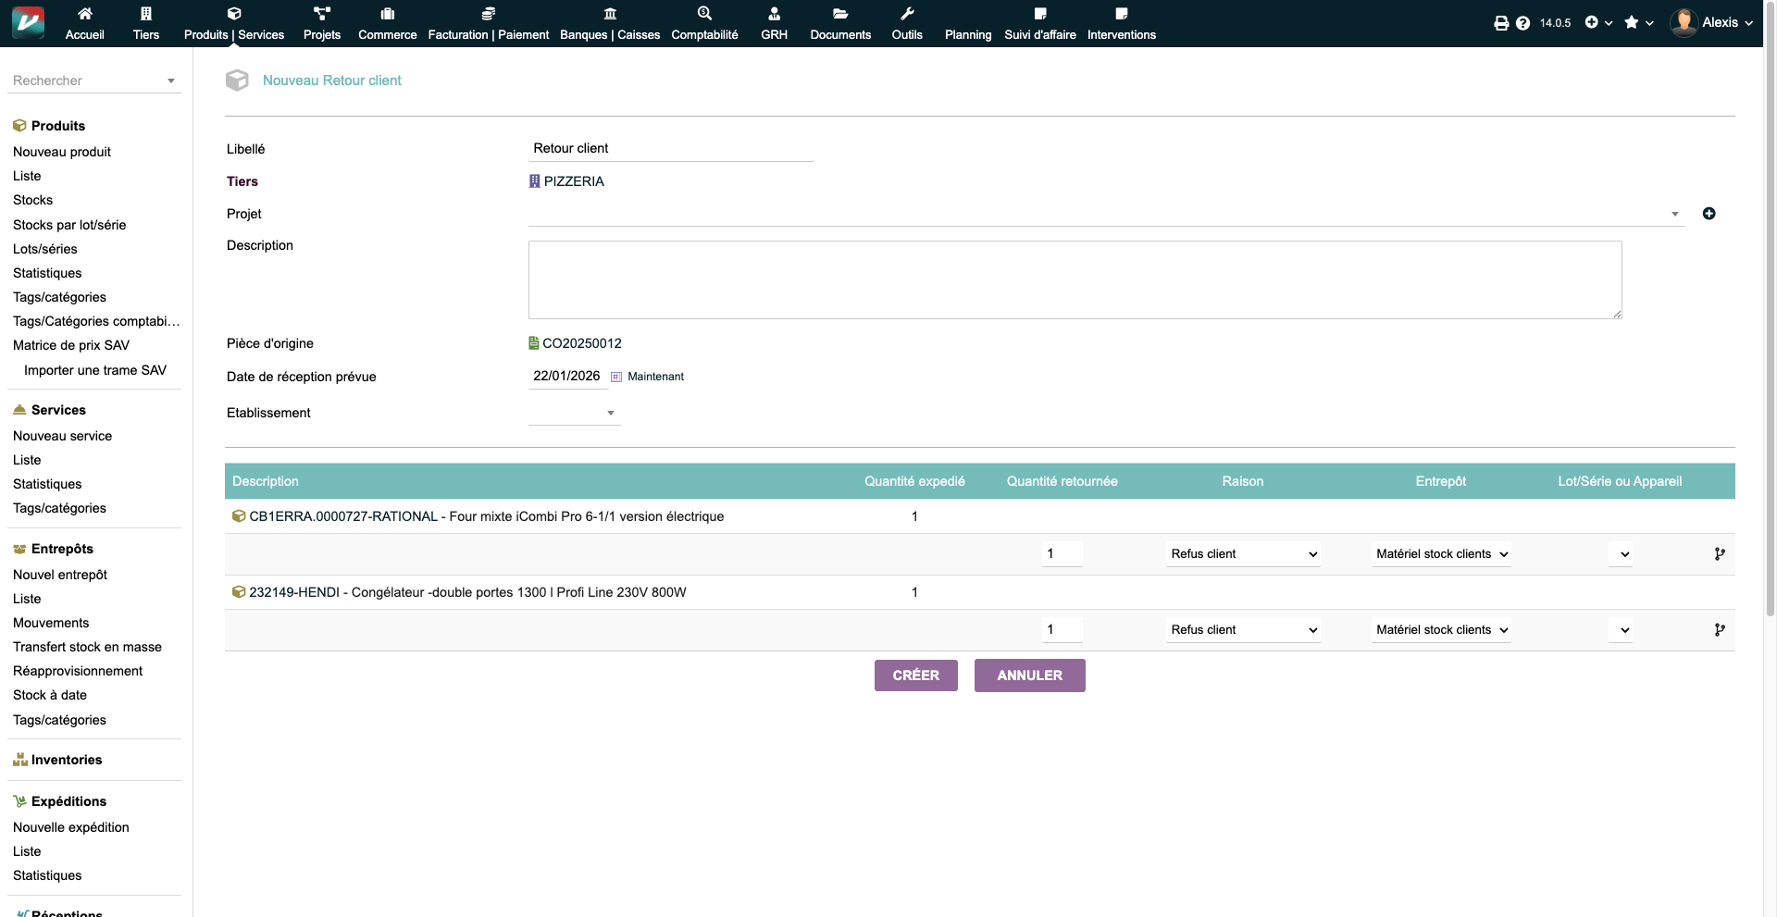Open Raison dropdown for Four mixte row

1243,554
